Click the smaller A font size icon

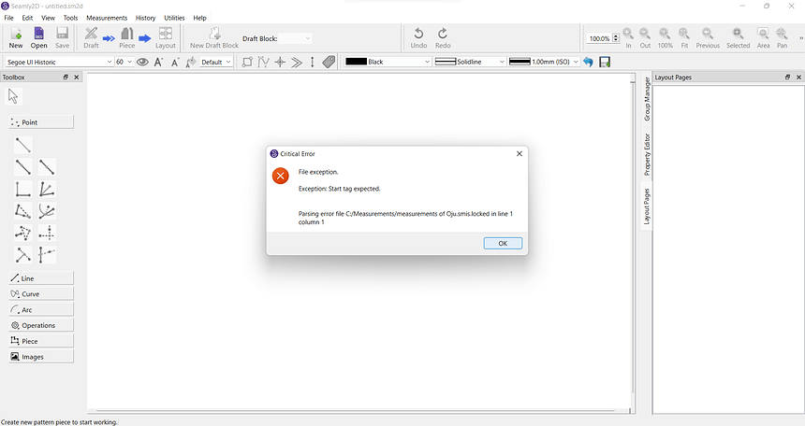coord(175,62)
